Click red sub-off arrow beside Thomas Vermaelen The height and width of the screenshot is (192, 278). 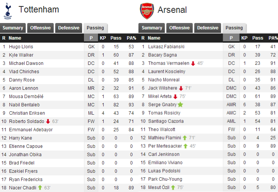click(x=193, y=63)
